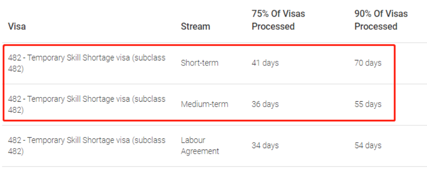Click the Stream column header
This screenshot has height=169, width=427.
[195, 26]
